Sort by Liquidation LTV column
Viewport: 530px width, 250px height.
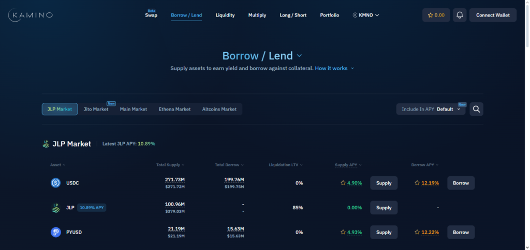(286, 165)
